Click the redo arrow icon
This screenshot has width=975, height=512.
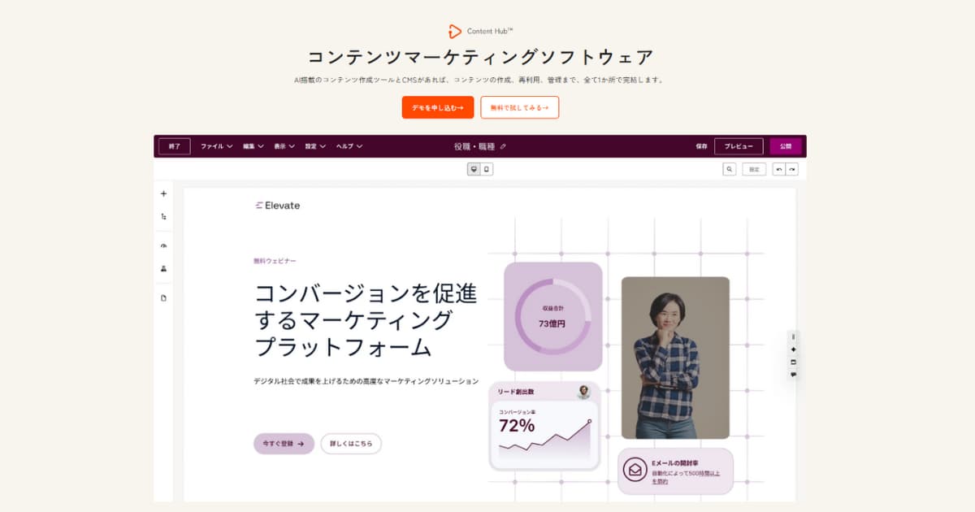tap(791, 169)
